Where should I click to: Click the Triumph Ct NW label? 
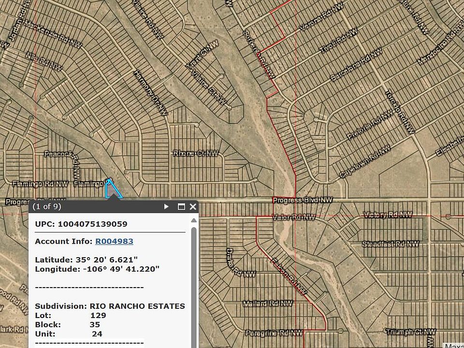tap(410, 332)
